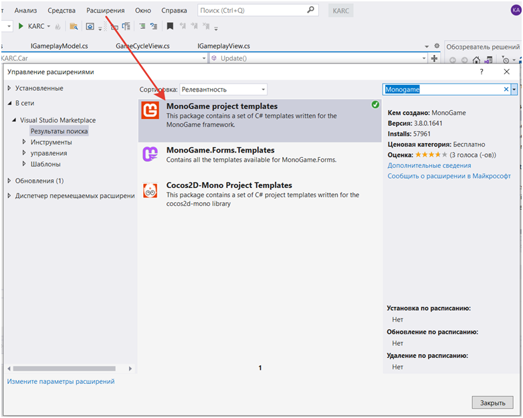Screen dimensions: 523x418
Task: Click the clear all bookmarks icon
Action: [x=206, y=26]
